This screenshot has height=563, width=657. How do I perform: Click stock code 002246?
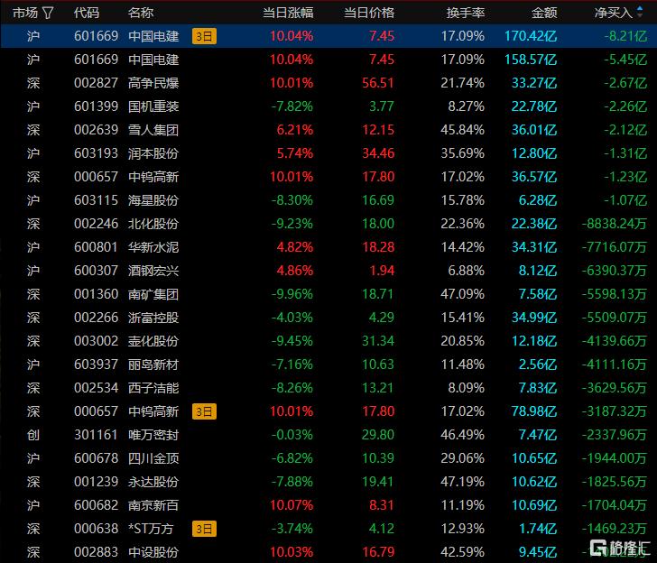(x=96, y=224)
